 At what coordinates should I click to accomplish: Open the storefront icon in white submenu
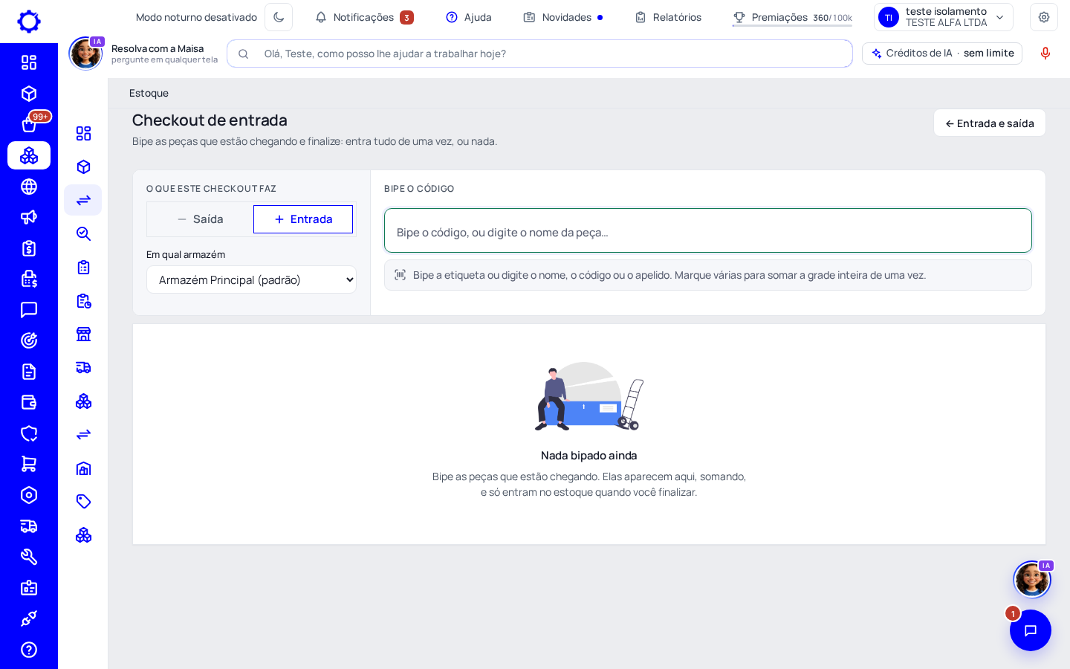click(83, 334)
